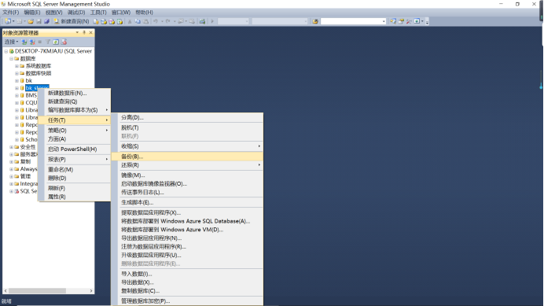Choose 导入数据(I)... menu item

187,274
